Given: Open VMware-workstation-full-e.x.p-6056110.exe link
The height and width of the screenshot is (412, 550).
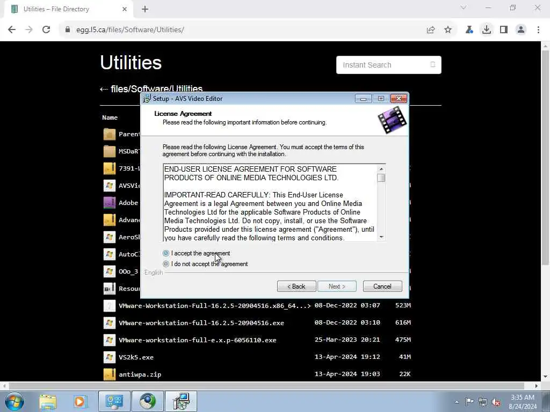Looking at the screenshot, I should (198, 340).
